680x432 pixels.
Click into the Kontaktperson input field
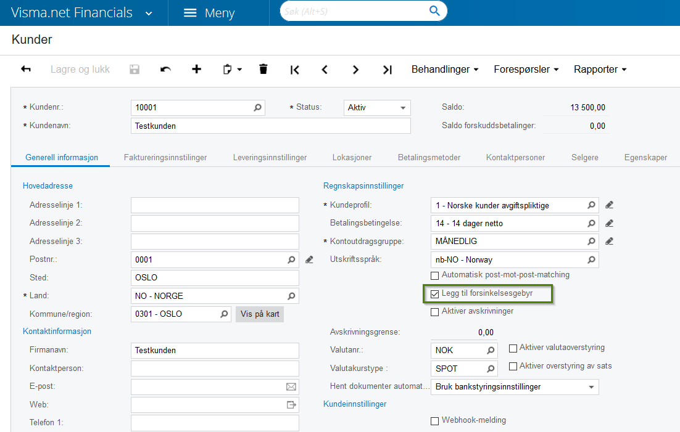click(215, 369)
